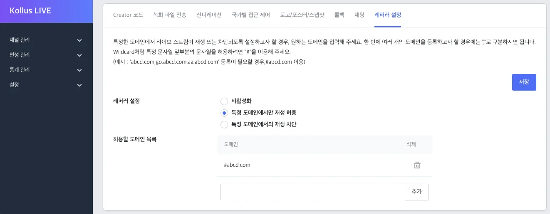Open the 로고/포스터/스냅샷 tab
This screenshot has height=214, width=550.
(302, 15)
